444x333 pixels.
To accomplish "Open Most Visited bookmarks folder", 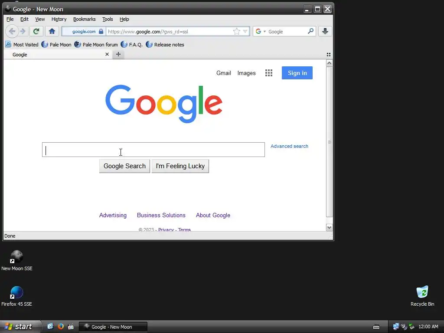I will pyautogui.click(x=22, y=45).
